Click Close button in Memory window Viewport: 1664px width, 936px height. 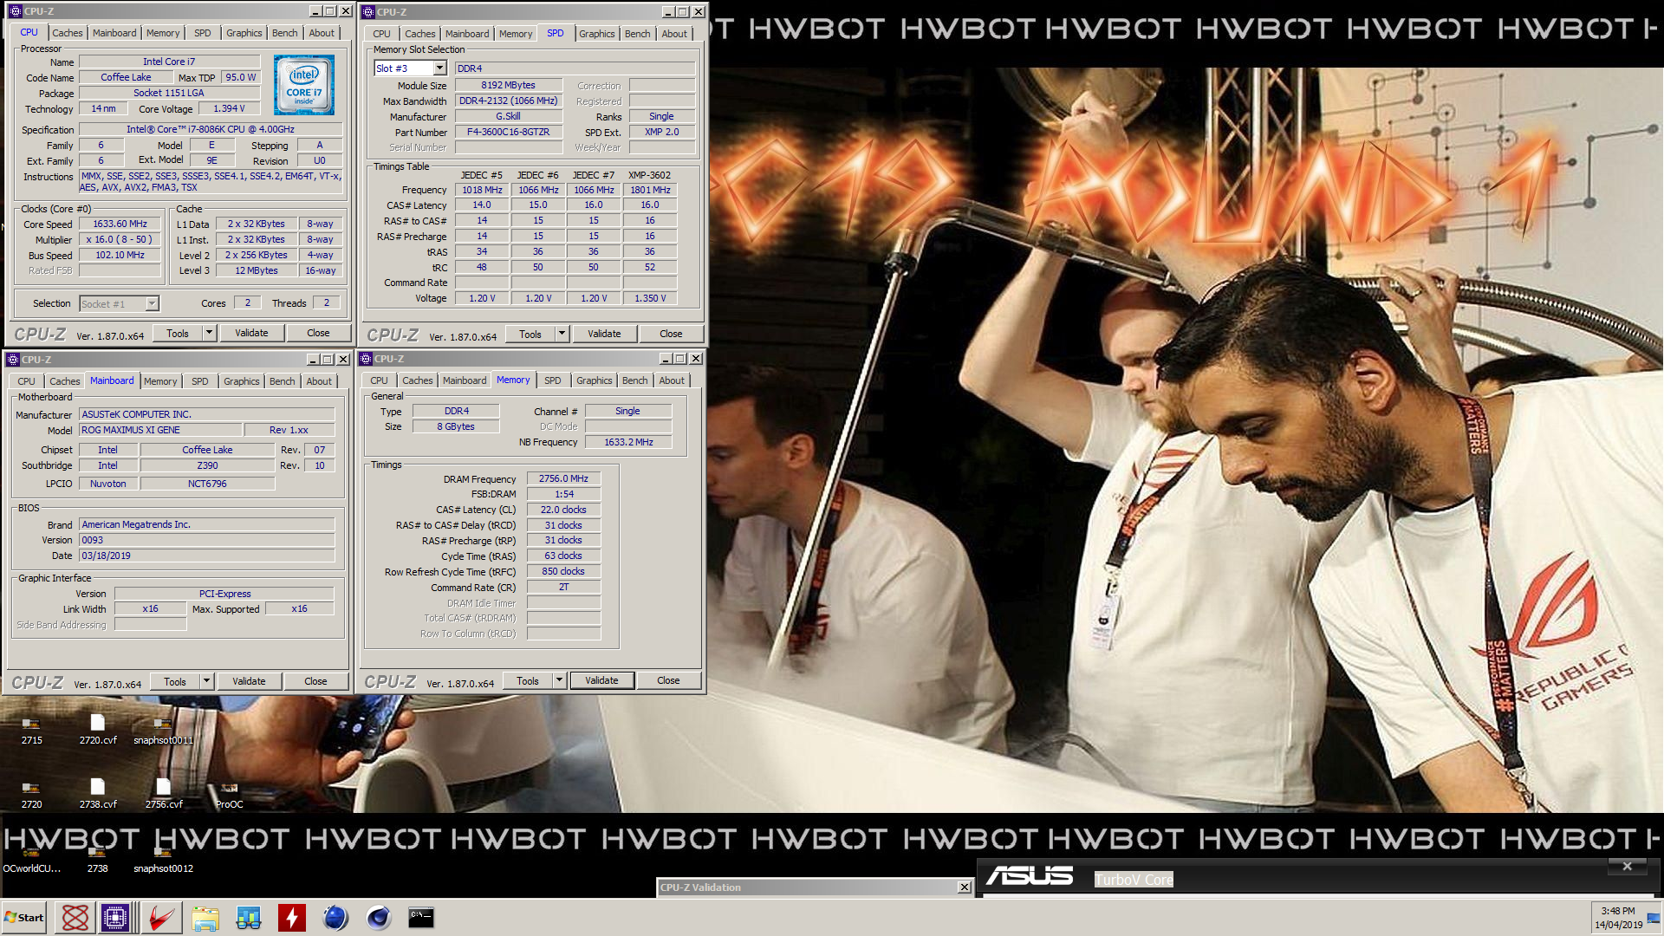click(668, 680)
